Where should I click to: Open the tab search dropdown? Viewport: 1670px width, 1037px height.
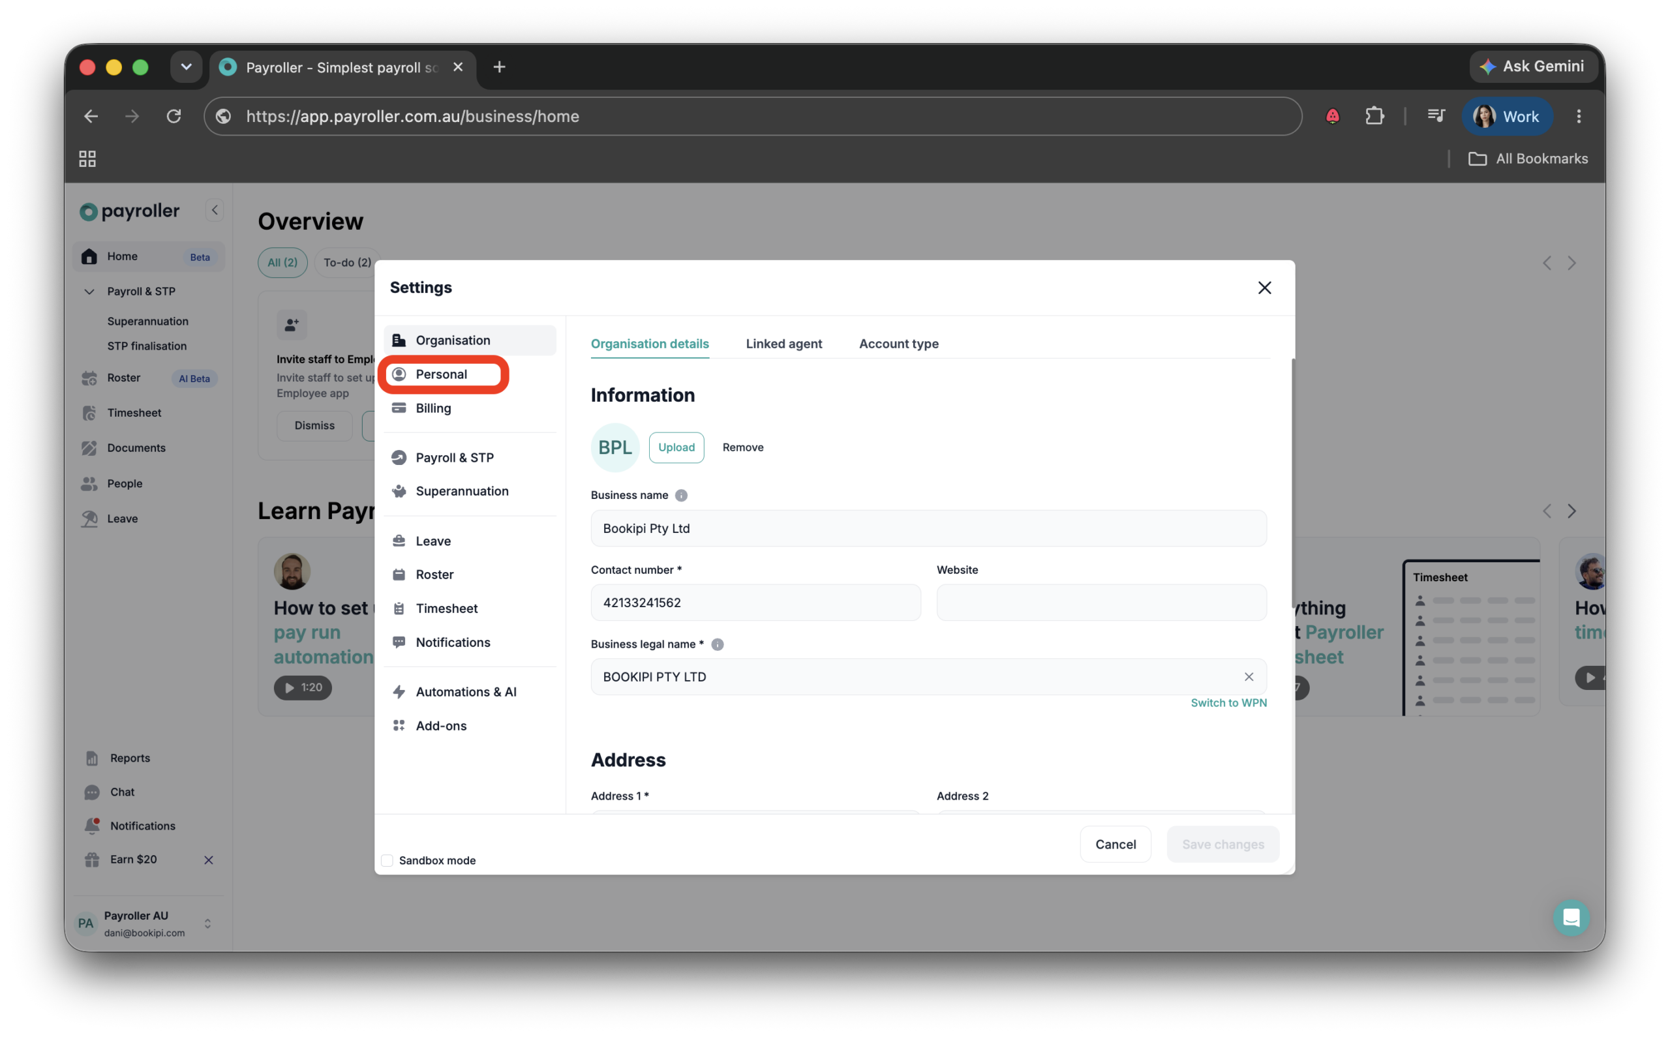point(186,67)
